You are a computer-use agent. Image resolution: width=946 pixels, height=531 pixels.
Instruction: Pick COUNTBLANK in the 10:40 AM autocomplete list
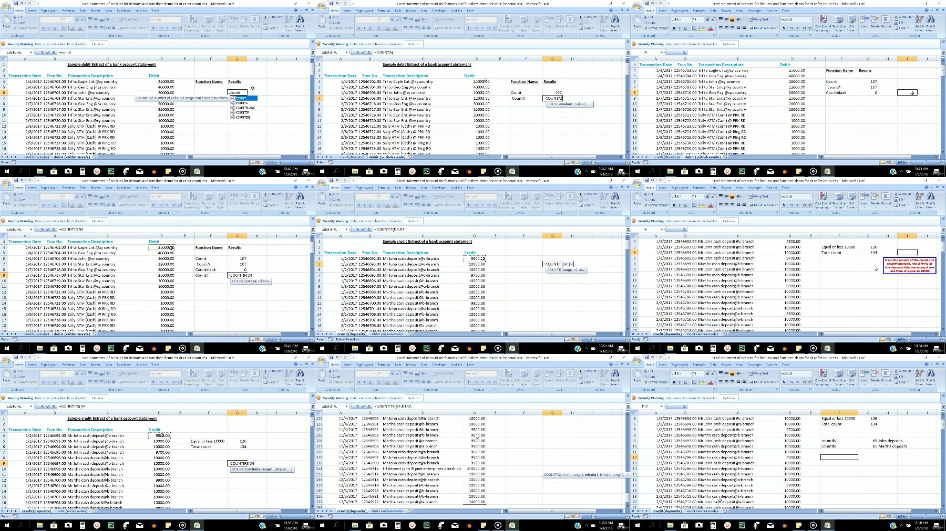click(x=243, y=108)
